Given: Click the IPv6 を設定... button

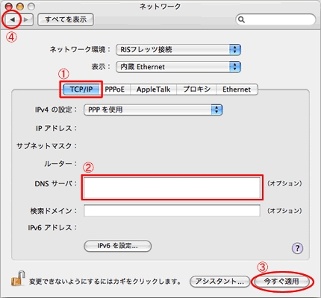Looking at the screenshot, I should click(x=118, y=246).
